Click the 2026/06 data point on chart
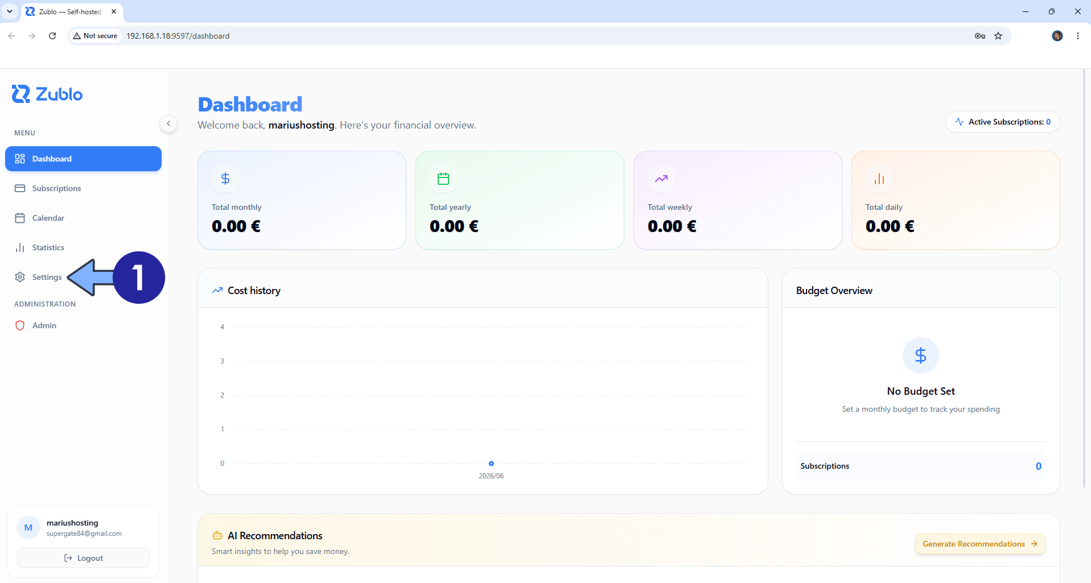 [491, 464]
